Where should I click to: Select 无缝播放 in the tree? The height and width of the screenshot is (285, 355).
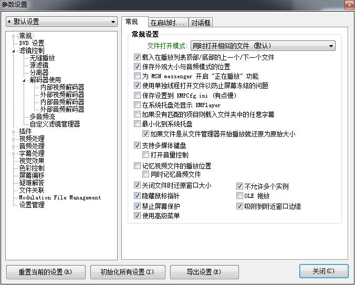(x=43, y=58)
